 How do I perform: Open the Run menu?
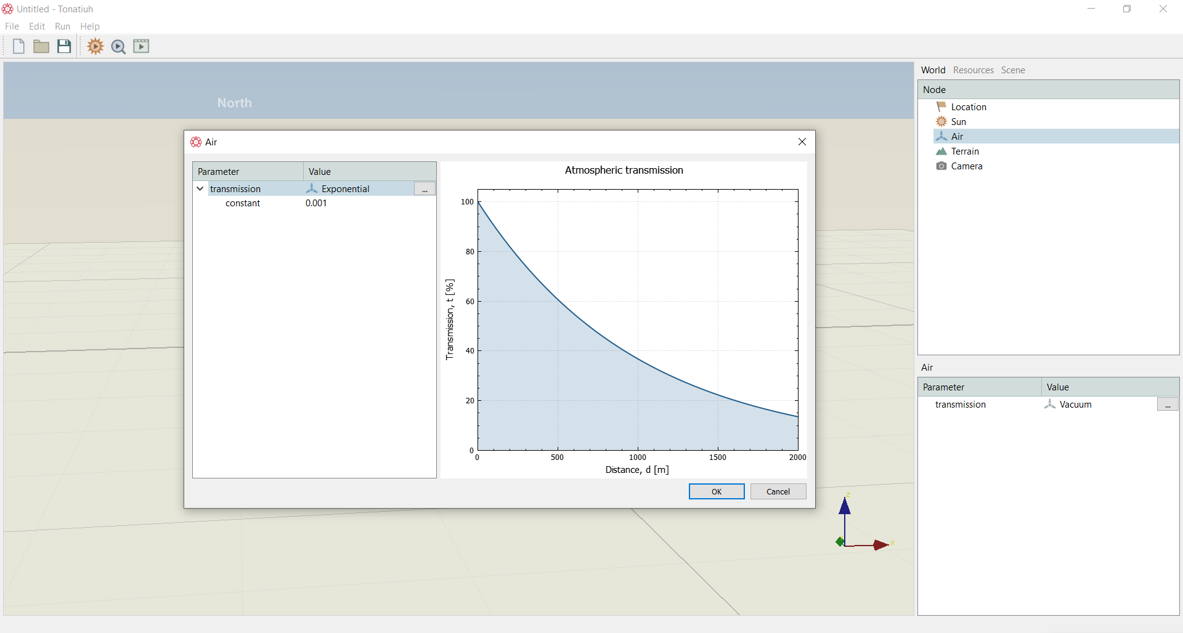(62, 26)
